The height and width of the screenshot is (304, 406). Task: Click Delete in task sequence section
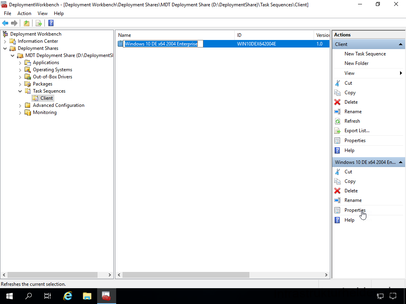(351, 191)
